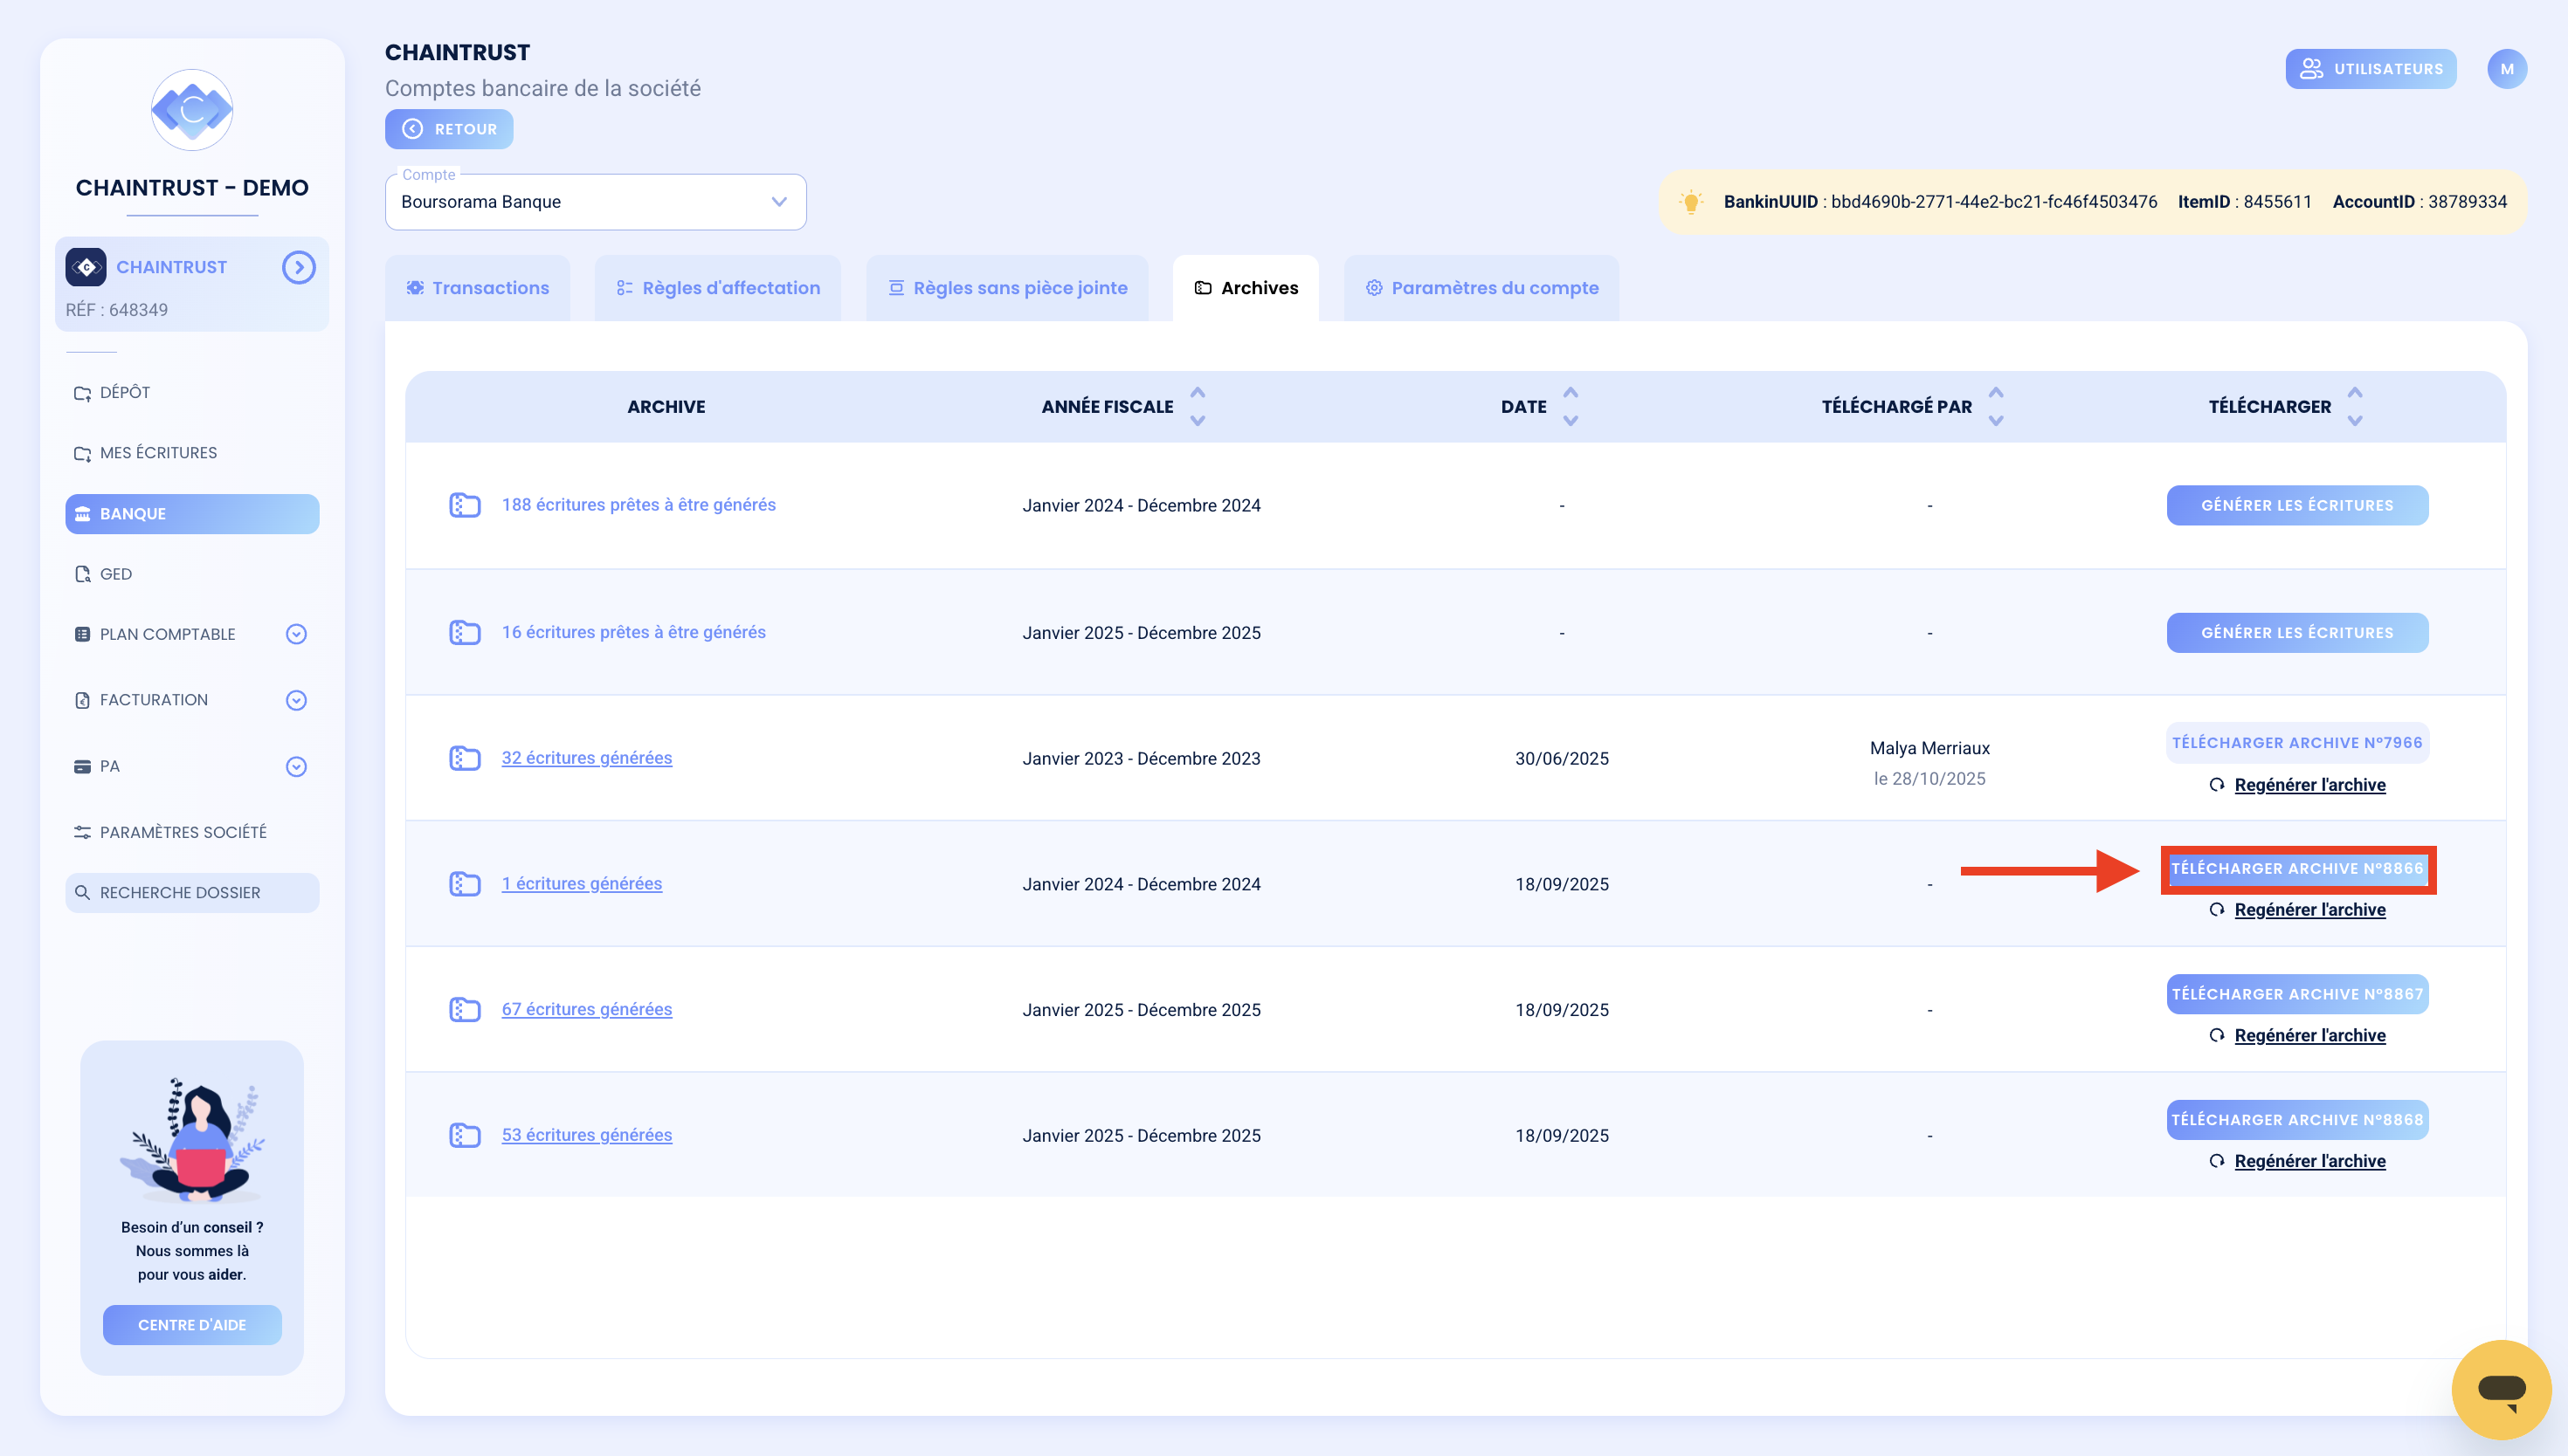Open the 67 écritures générées link

coord(586,1010)
